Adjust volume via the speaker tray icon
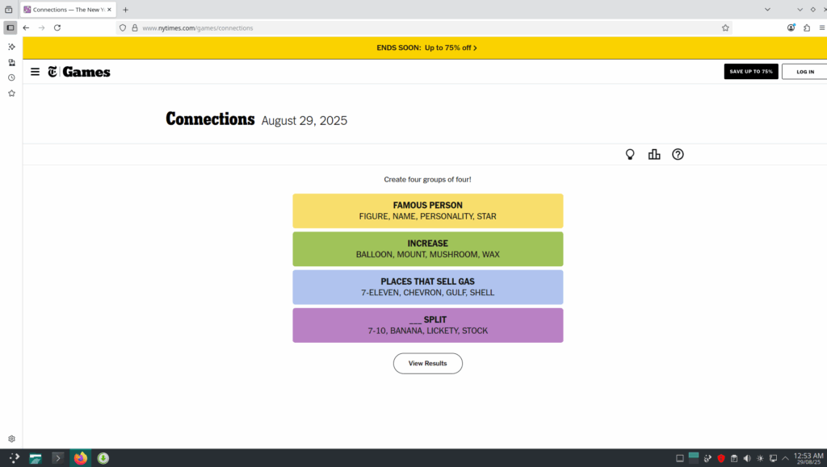Viewport: 827px width, 467px height. [748, 458]
